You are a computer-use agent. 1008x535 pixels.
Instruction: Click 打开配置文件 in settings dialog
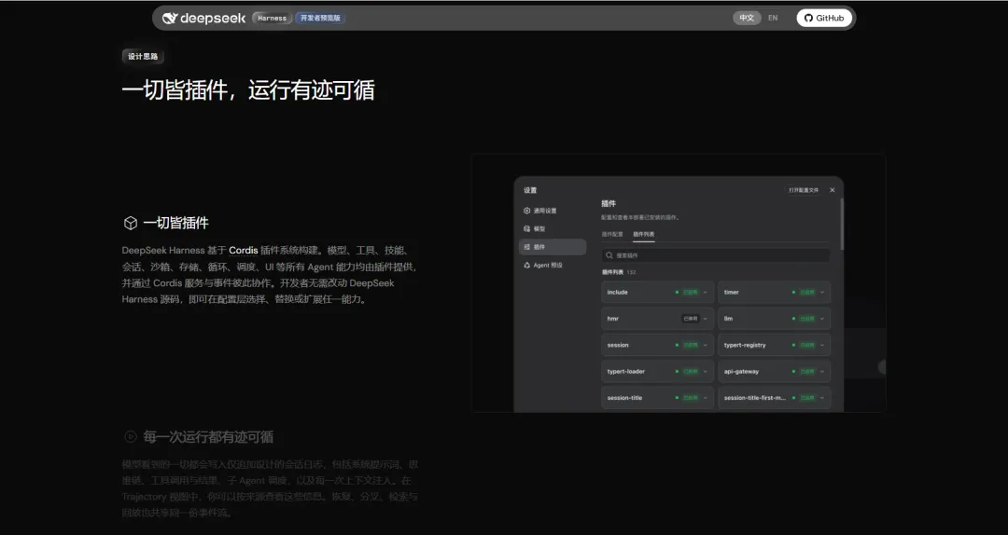[x=804, y=190]
